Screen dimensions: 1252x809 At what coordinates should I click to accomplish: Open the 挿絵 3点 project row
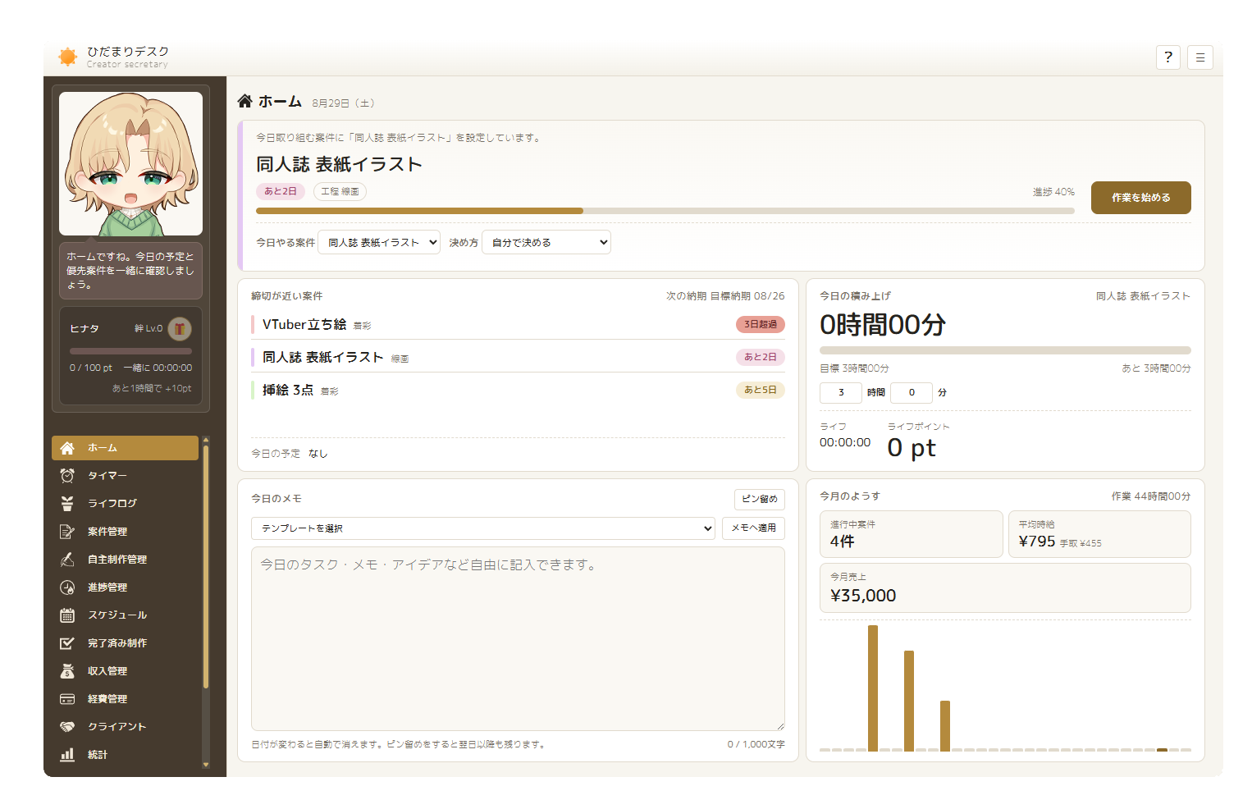tap(518, 390)
